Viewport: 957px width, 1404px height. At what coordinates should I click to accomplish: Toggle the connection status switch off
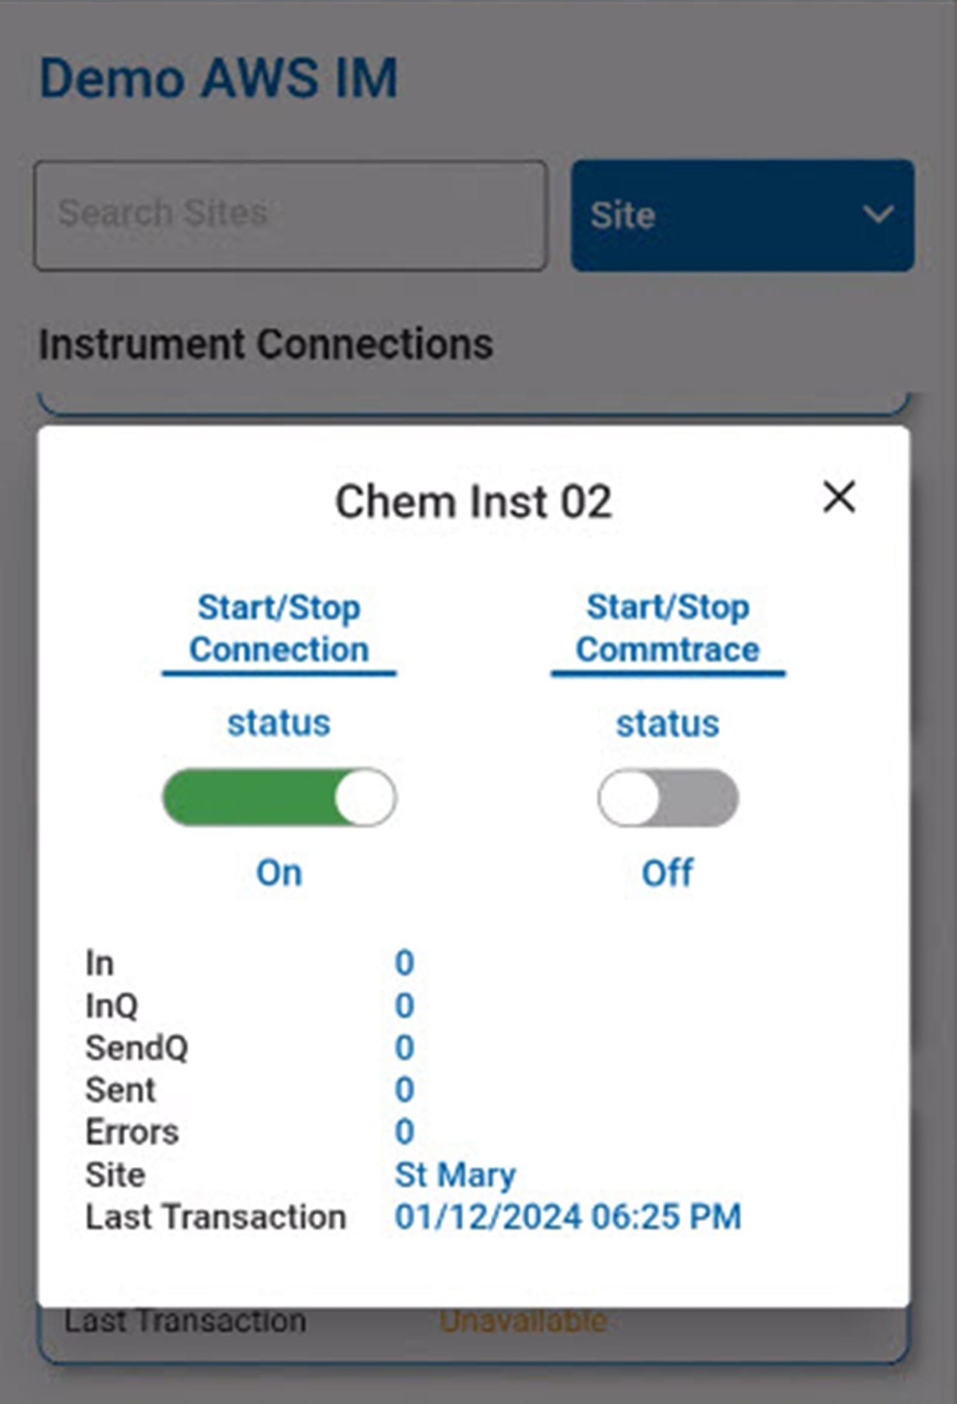tap(279, 798)
